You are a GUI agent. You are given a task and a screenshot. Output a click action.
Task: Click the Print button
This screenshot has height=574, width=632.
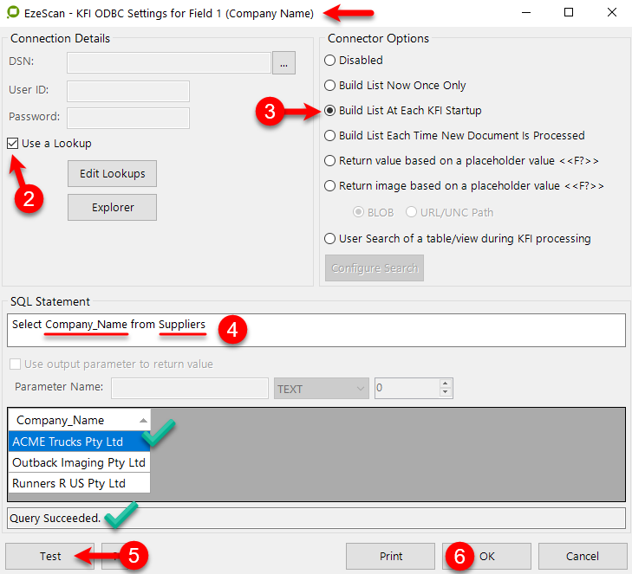[390, 556]
